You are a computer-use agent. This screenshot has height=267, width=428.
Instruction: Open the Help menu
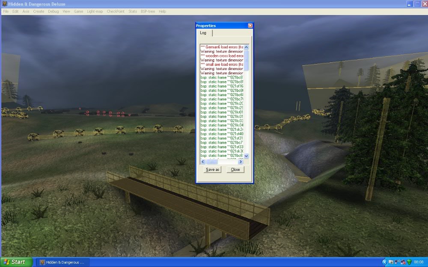click(x=162, y=12)
